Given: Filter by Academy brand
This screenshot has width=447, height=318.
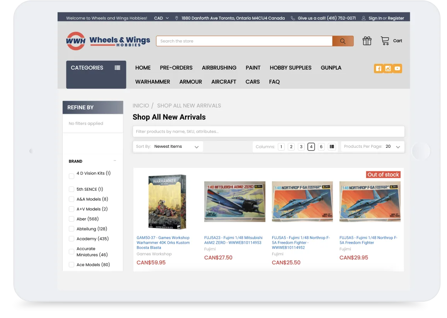Looking at the screenshot, I should coord(72,239).
